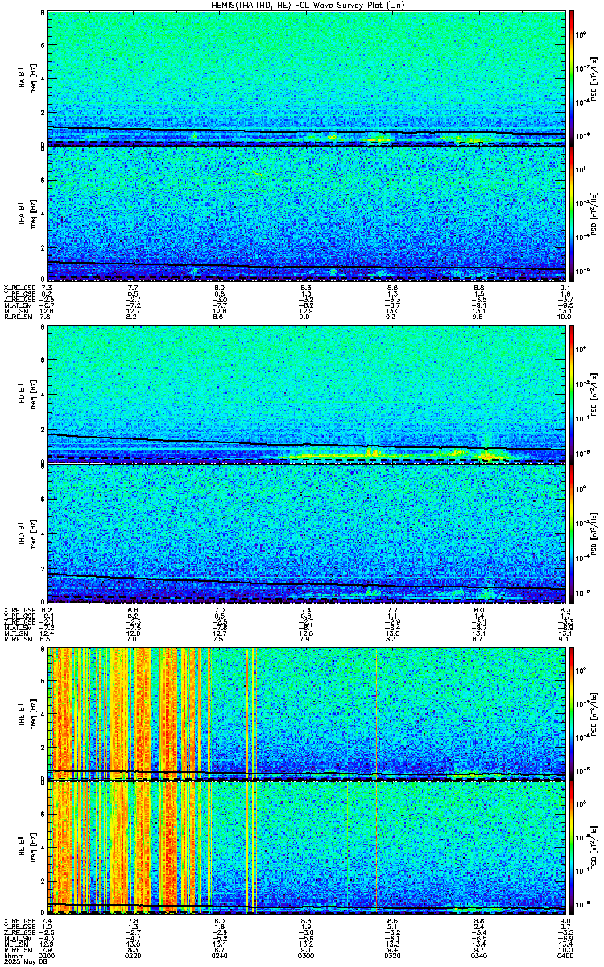
Task: Click the 0400 time tick label
Action: [x=565, y=955]
